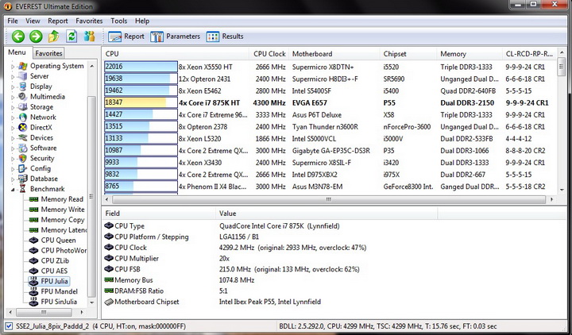Image resolution: width=572 pixels, height=335 pixels.
Task: Go back with the green left arrow
Action: click(17, 37)
